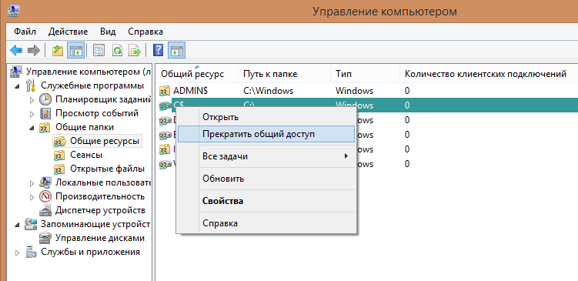Select the Запоминающие устройства tree label
This screenshot has width=578, height=281.
[x=95, y=224]
